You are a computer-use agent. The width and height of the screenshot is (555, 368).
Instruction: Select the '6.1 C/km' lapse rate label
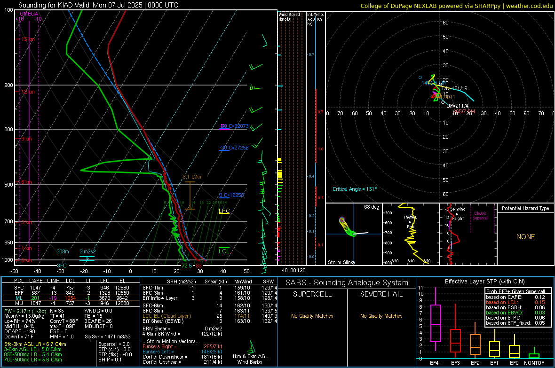click(x=192, y=177)
